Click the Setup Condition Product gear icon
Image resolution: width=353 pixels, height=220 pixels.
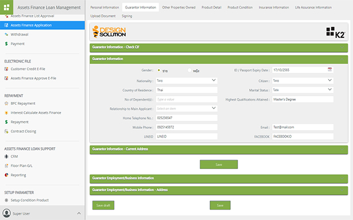pyautogui.click(x=6, y=200)
